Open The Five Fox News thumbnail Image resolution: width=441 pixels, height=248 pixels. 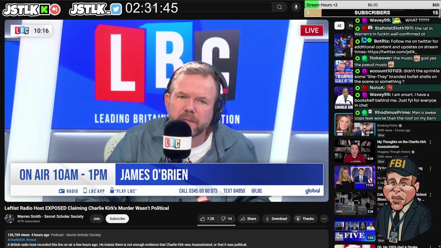pos(355,230)
